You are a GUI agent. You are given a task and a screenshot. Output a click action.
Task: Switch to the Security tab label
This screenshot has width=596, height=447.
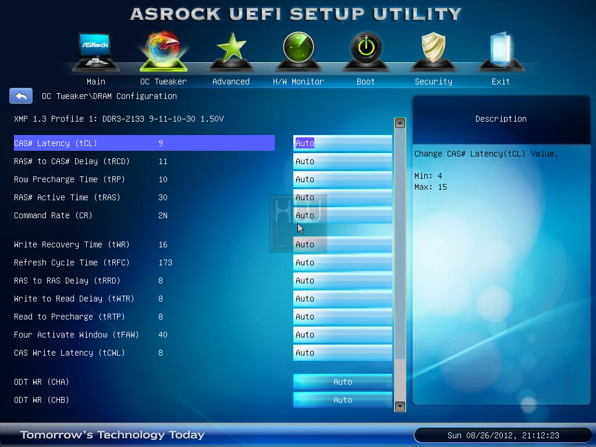[433, 81]
